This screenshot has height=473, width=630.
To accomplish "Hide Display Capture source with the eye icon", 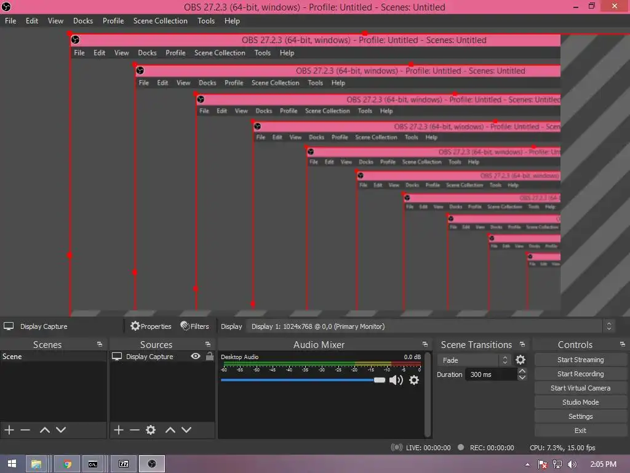I will (x=196, y=357).
